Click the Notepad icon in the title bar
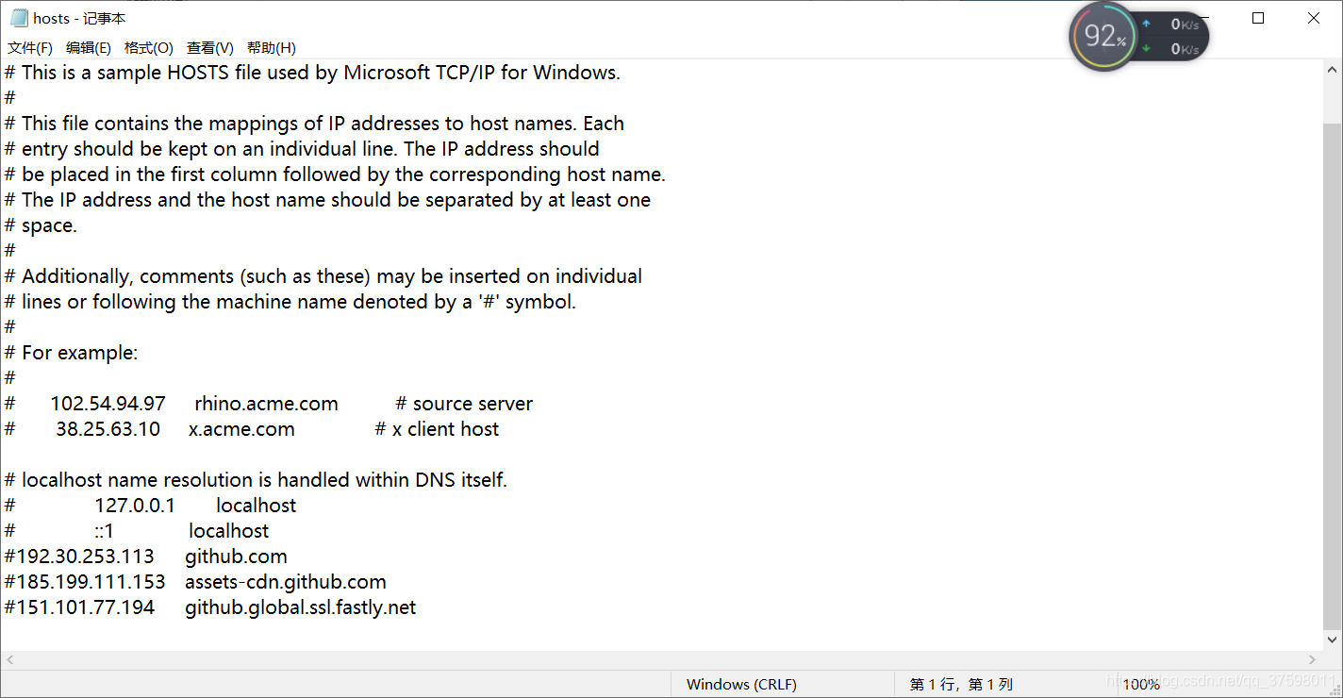The width and height of the screenshot is (1343, 698). coord(19,18)
